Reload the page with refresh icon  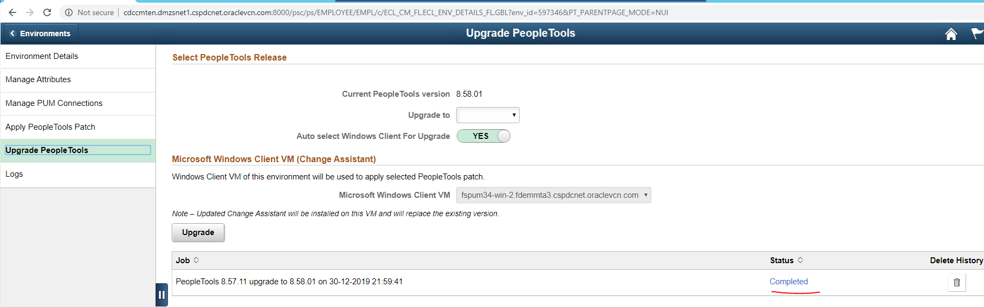coord(47,12)
